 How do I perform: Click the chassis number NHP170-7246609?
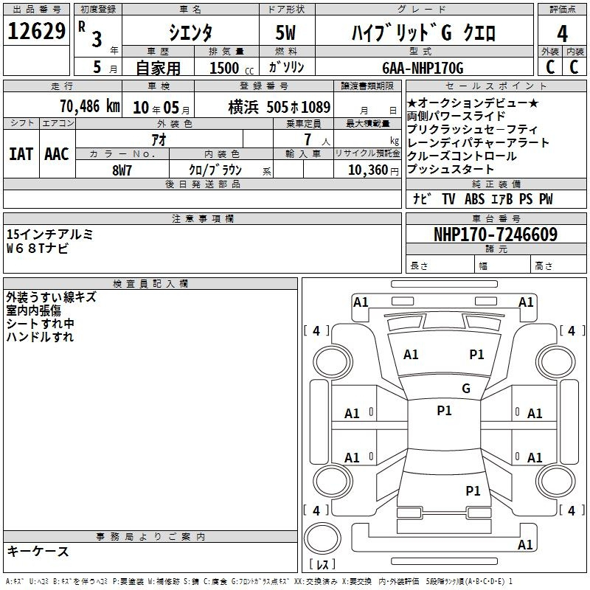click(x=496, y=235)
